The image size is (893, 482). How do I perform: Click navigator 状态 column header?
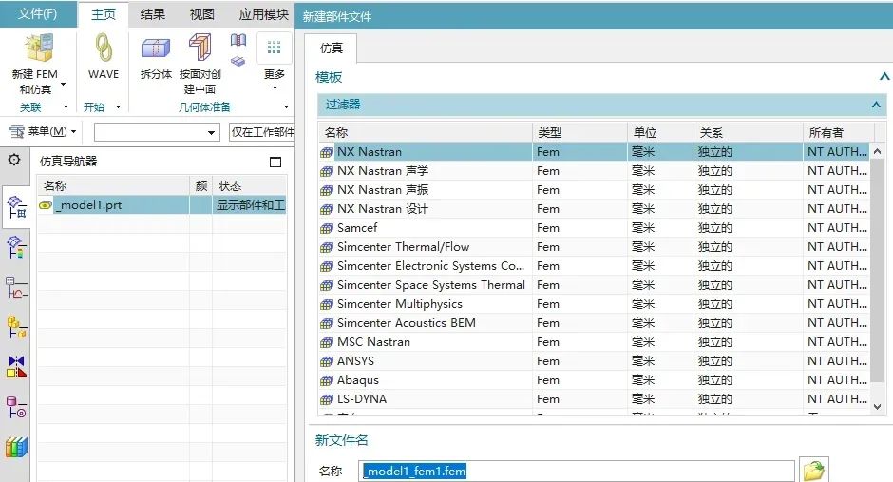pos(249,185)
